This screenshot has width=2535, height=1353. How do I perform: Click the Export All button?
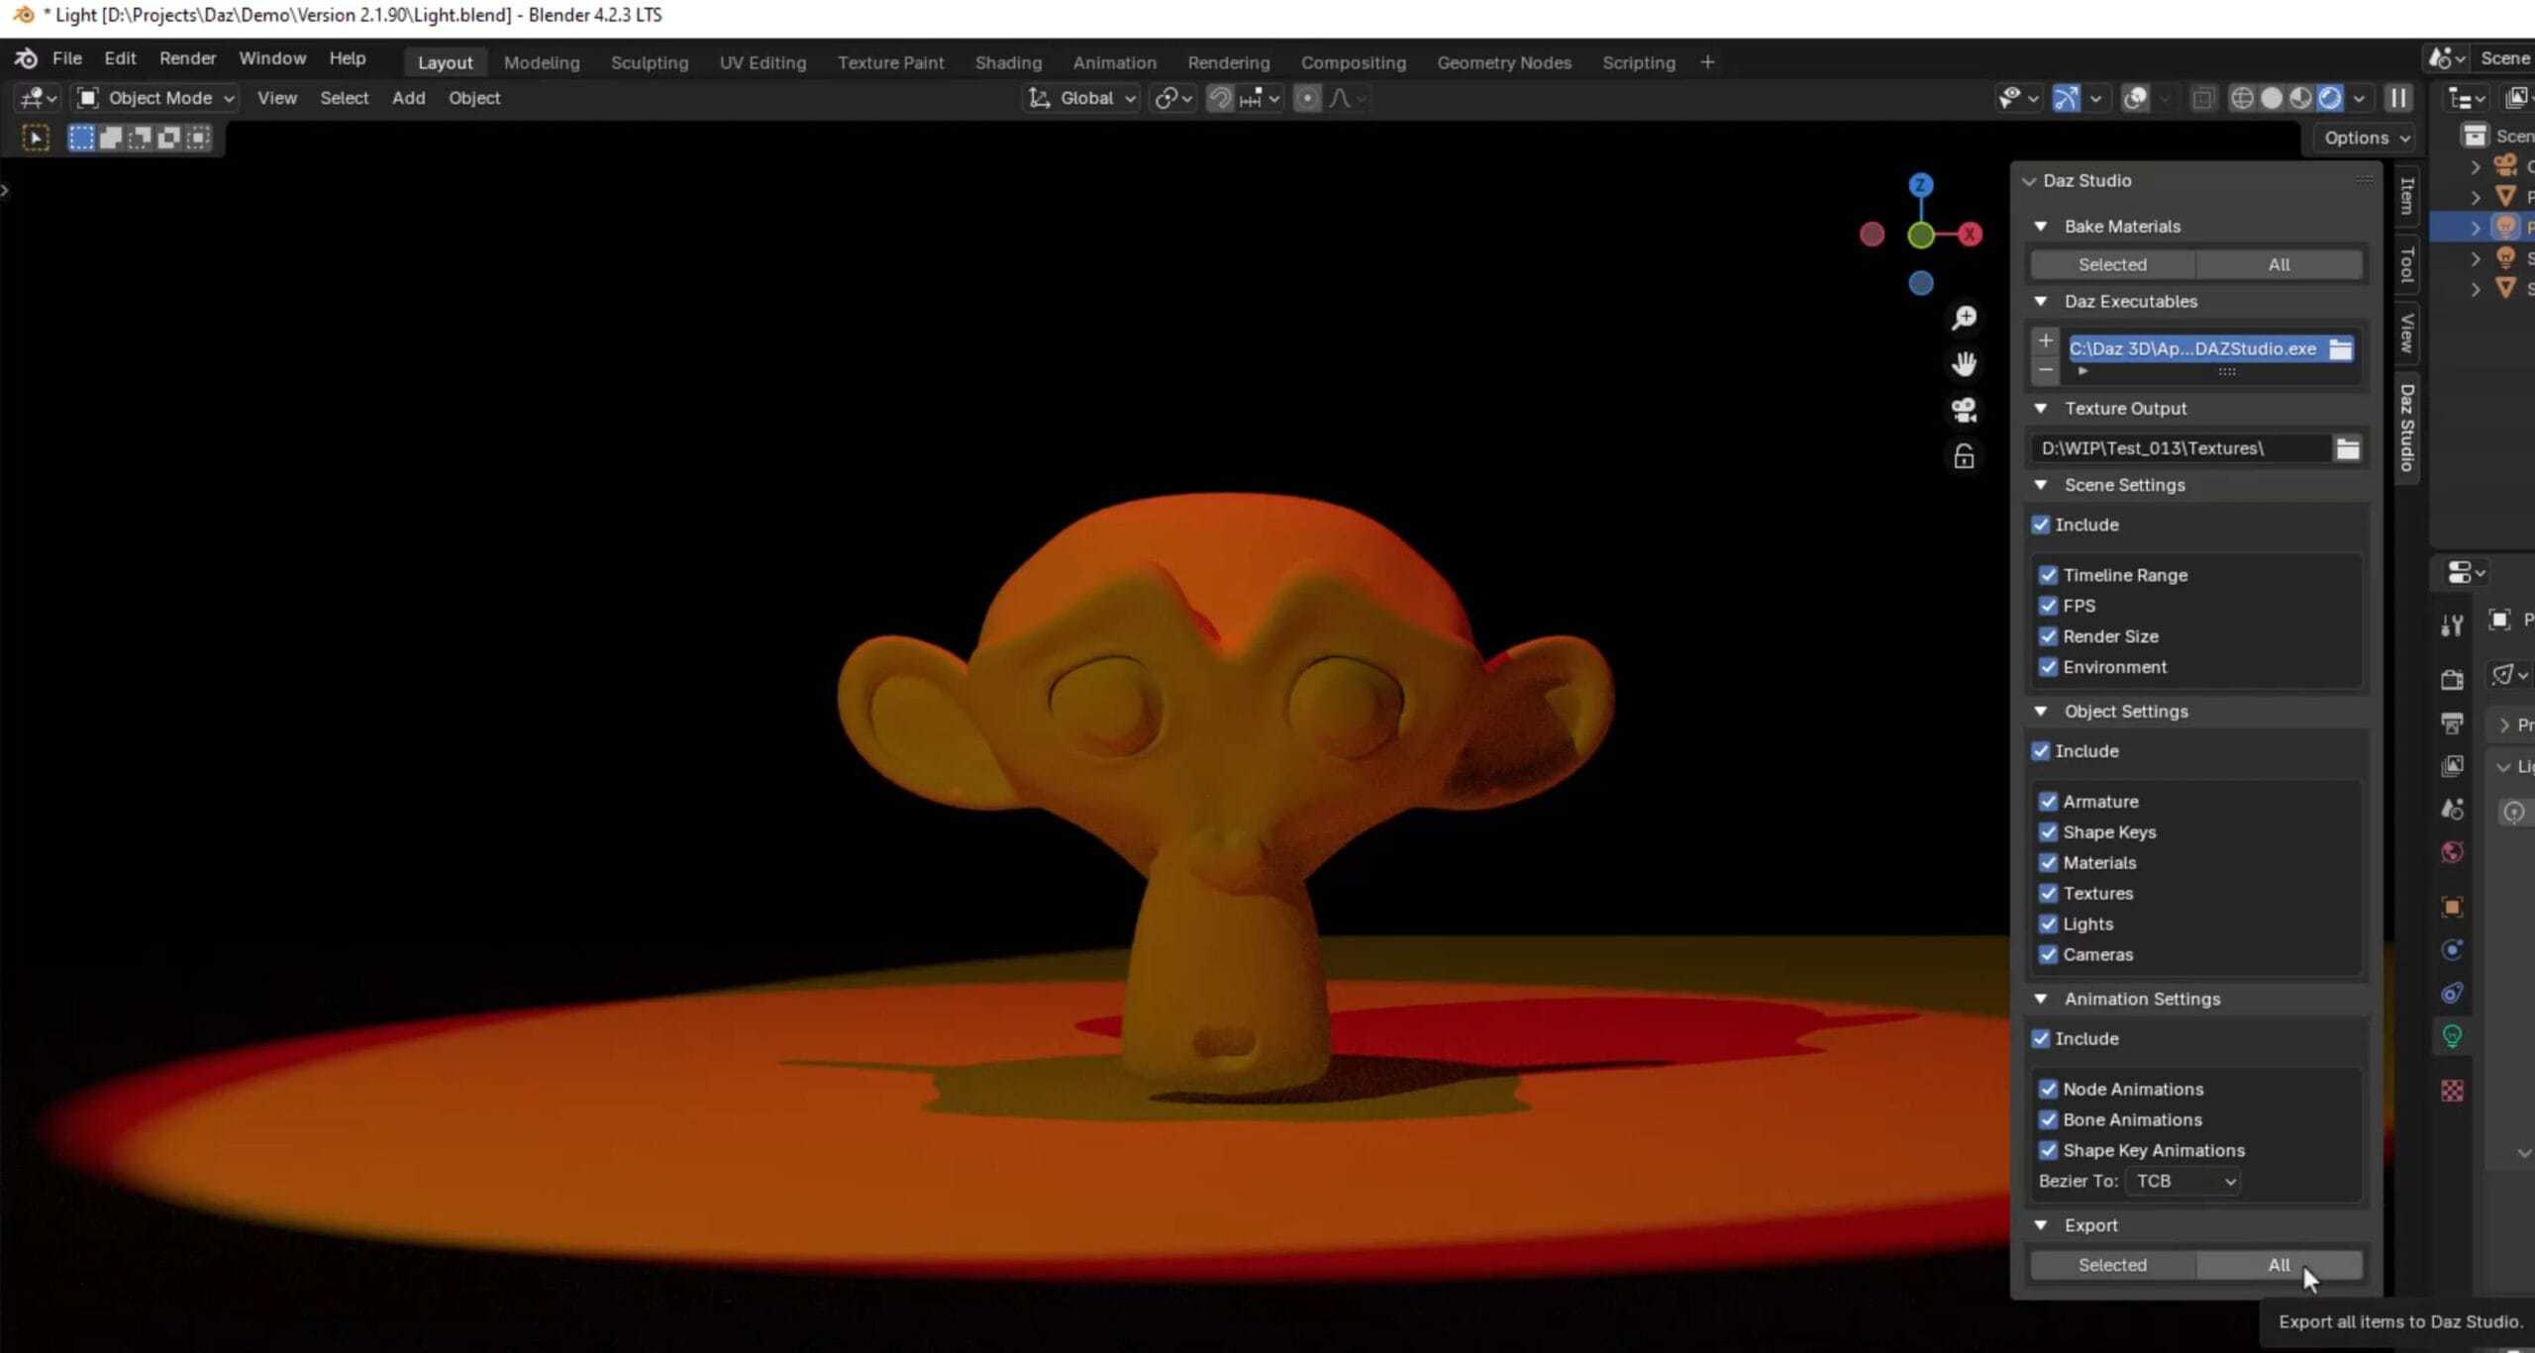(2278, 1265)
